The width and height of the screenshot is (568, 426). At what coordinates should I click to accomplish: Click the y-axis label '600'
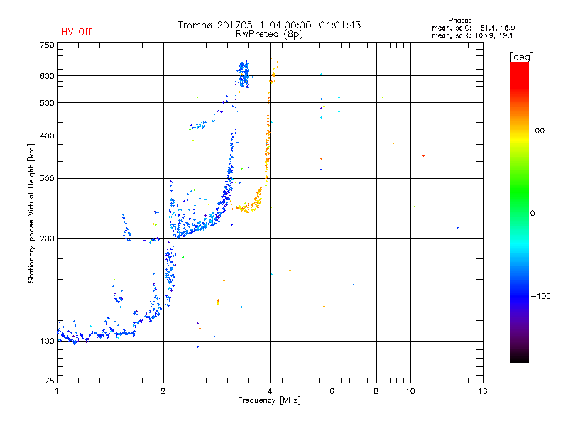(x=47, y=76)
